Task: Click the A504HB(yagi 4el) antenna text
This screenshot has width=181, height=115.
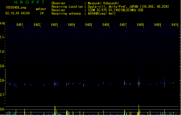Action: click(102, 14)
